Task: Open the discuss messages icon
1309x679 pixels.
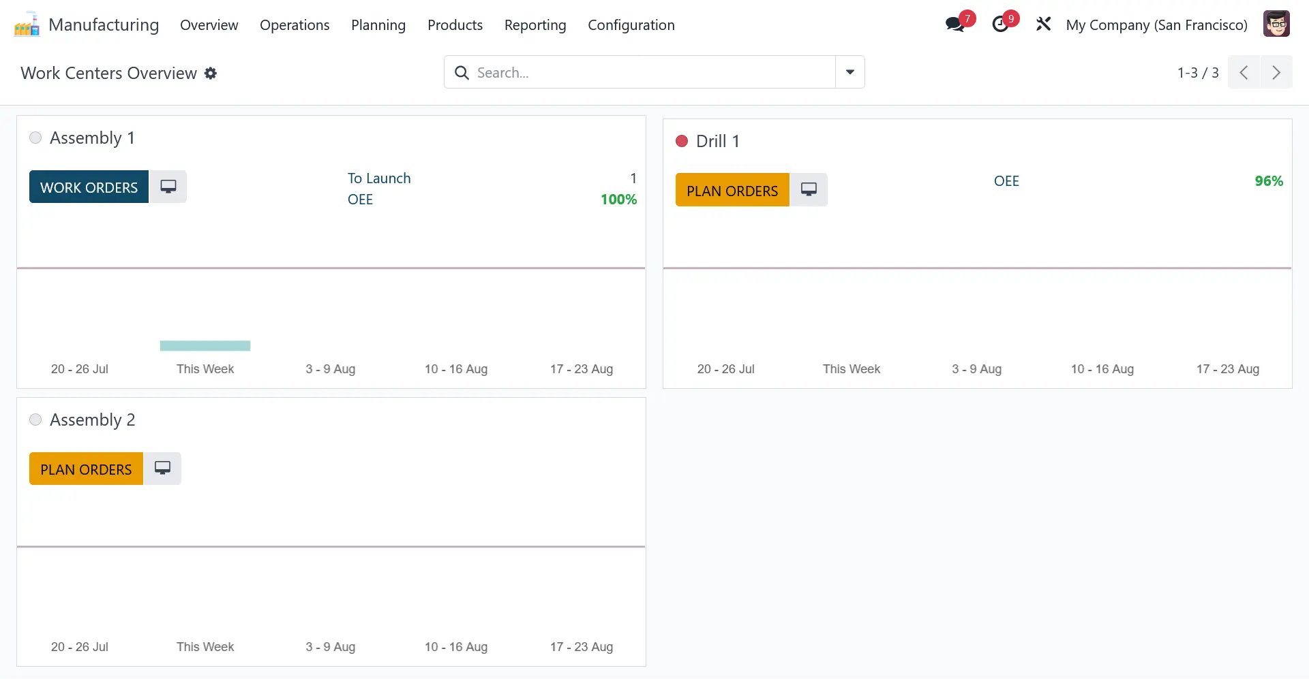Action: click(955, 25)
